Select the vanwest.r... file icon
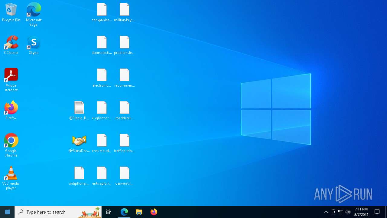This screenshot has height=218, width=387. tap(125, 176)
